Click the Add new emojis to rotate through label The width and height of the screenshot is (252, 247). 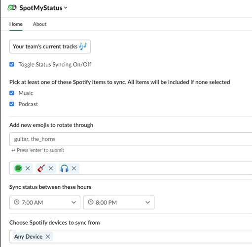[x=51, y=125]
